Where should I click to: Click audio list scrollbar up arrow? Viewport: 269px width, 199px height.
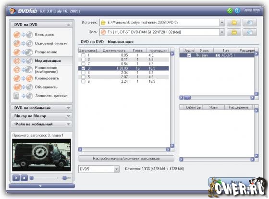(257, 54)
